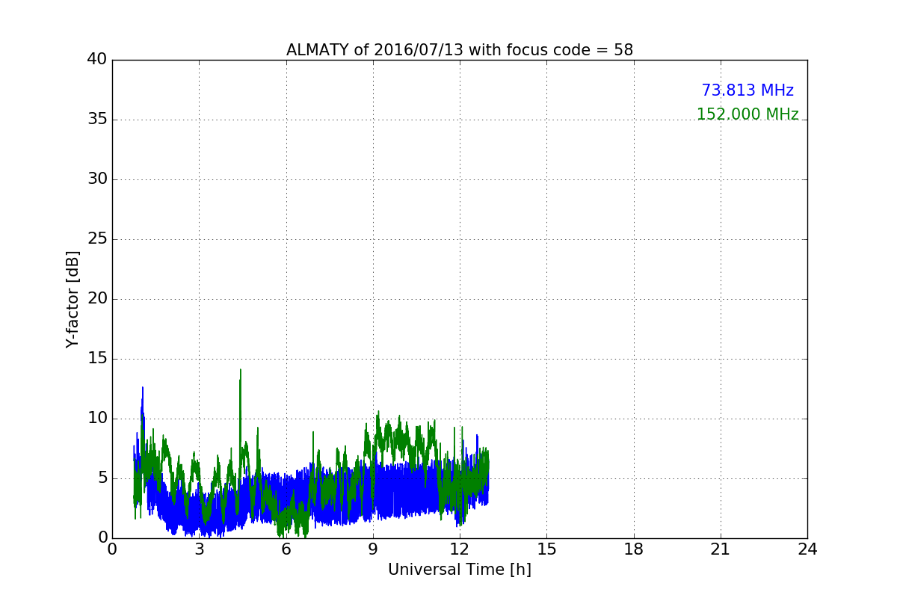Screen dimensions: 897x598
Task: Select the green 152.000 MHz legend label
Action: pyautogui.click(x=747, y=114)
